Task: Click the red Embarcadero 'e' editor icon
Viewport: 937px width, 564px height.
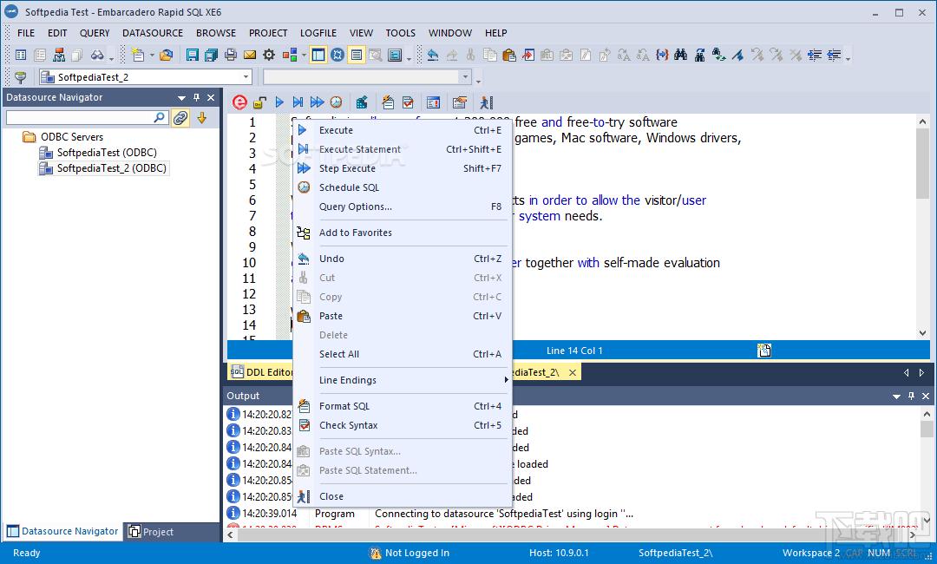Action: (x=239, y=102)
